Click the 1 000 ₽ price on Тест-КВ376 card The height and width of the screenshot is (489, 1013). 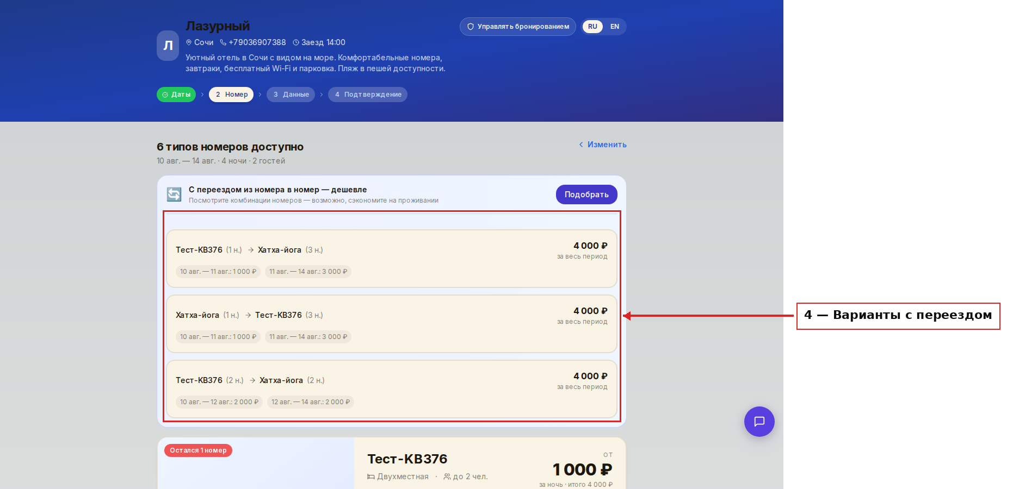(583, 469)
